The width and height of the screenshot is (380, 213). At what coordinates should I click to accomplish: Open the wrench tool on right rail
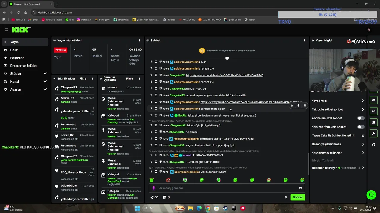pos(373,133)
